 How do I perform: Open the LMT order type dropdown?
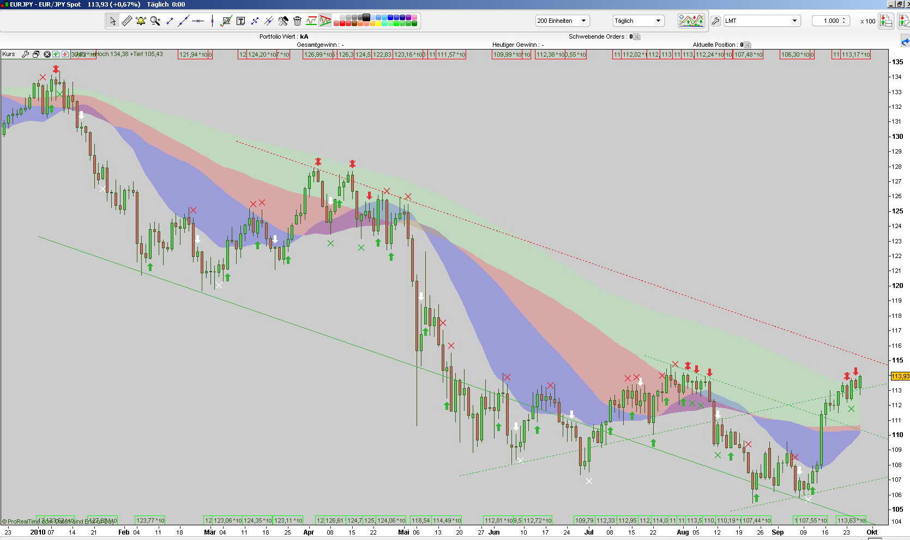point(796,21)
